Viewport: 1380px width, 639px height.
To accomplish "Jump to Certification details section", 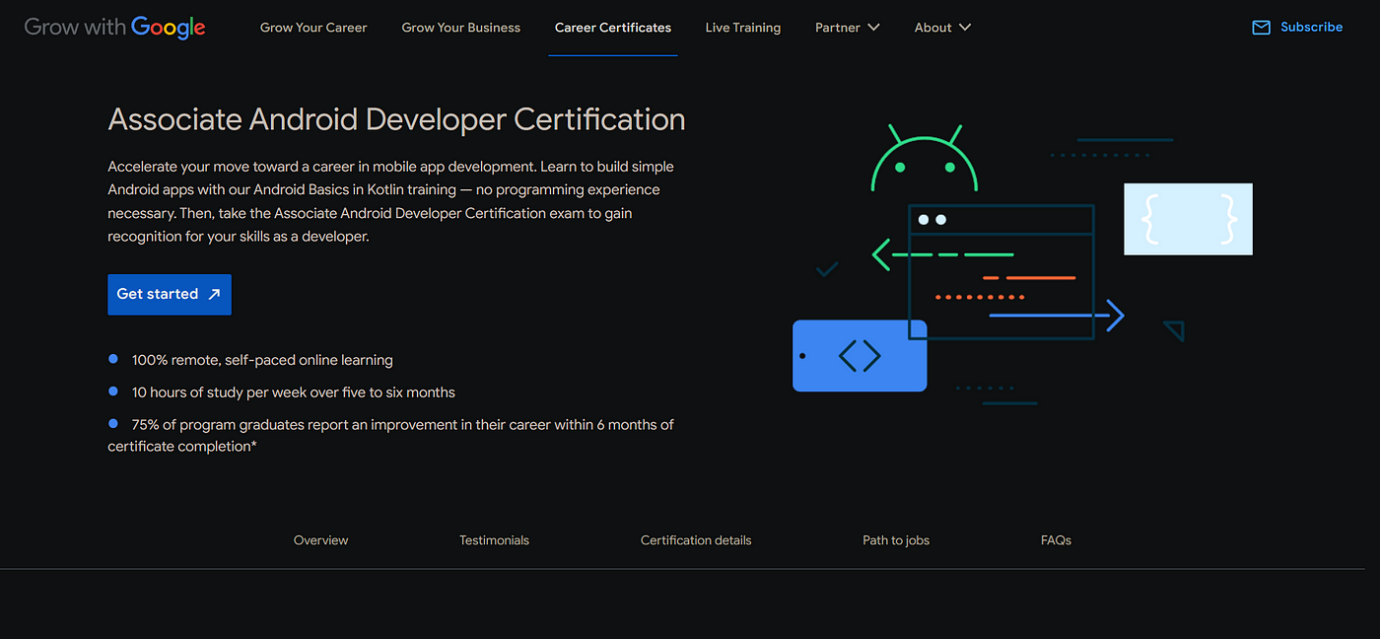I will click(x=696, y=540).
